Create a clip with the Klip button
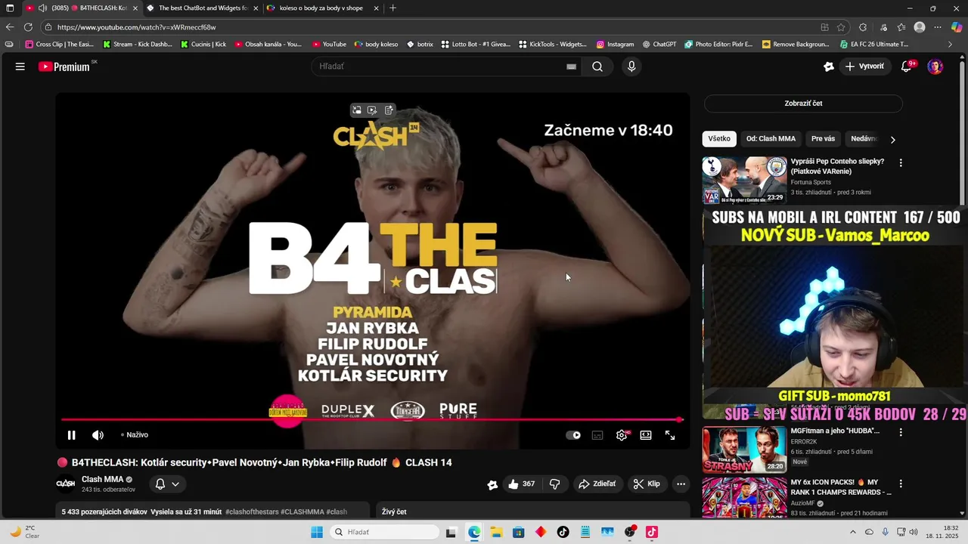 [x=647, y=484]
